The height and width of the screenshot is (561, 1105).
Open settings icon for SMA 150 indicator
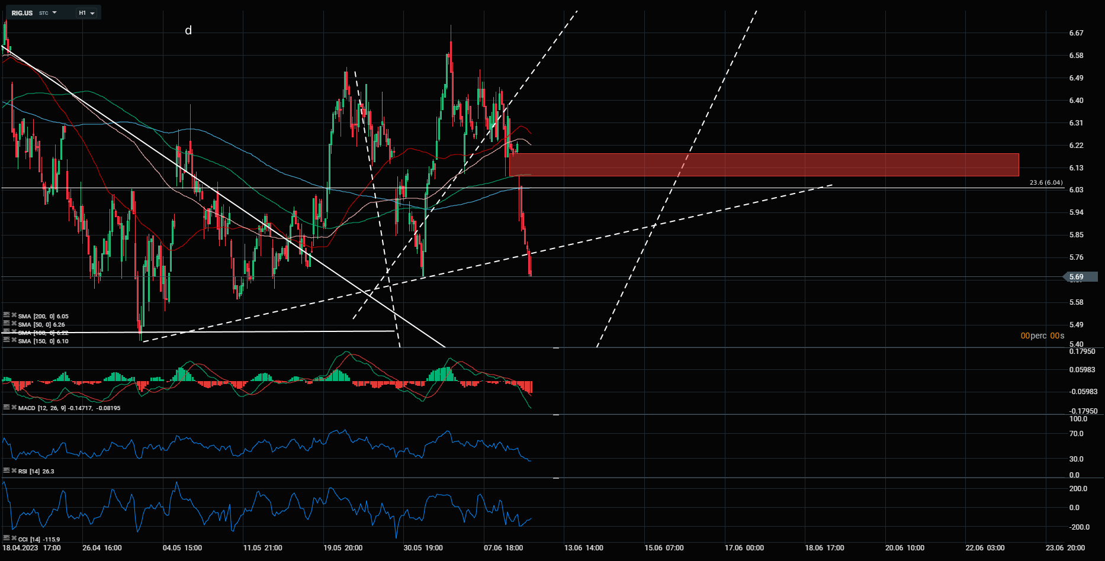coord(7,340)
